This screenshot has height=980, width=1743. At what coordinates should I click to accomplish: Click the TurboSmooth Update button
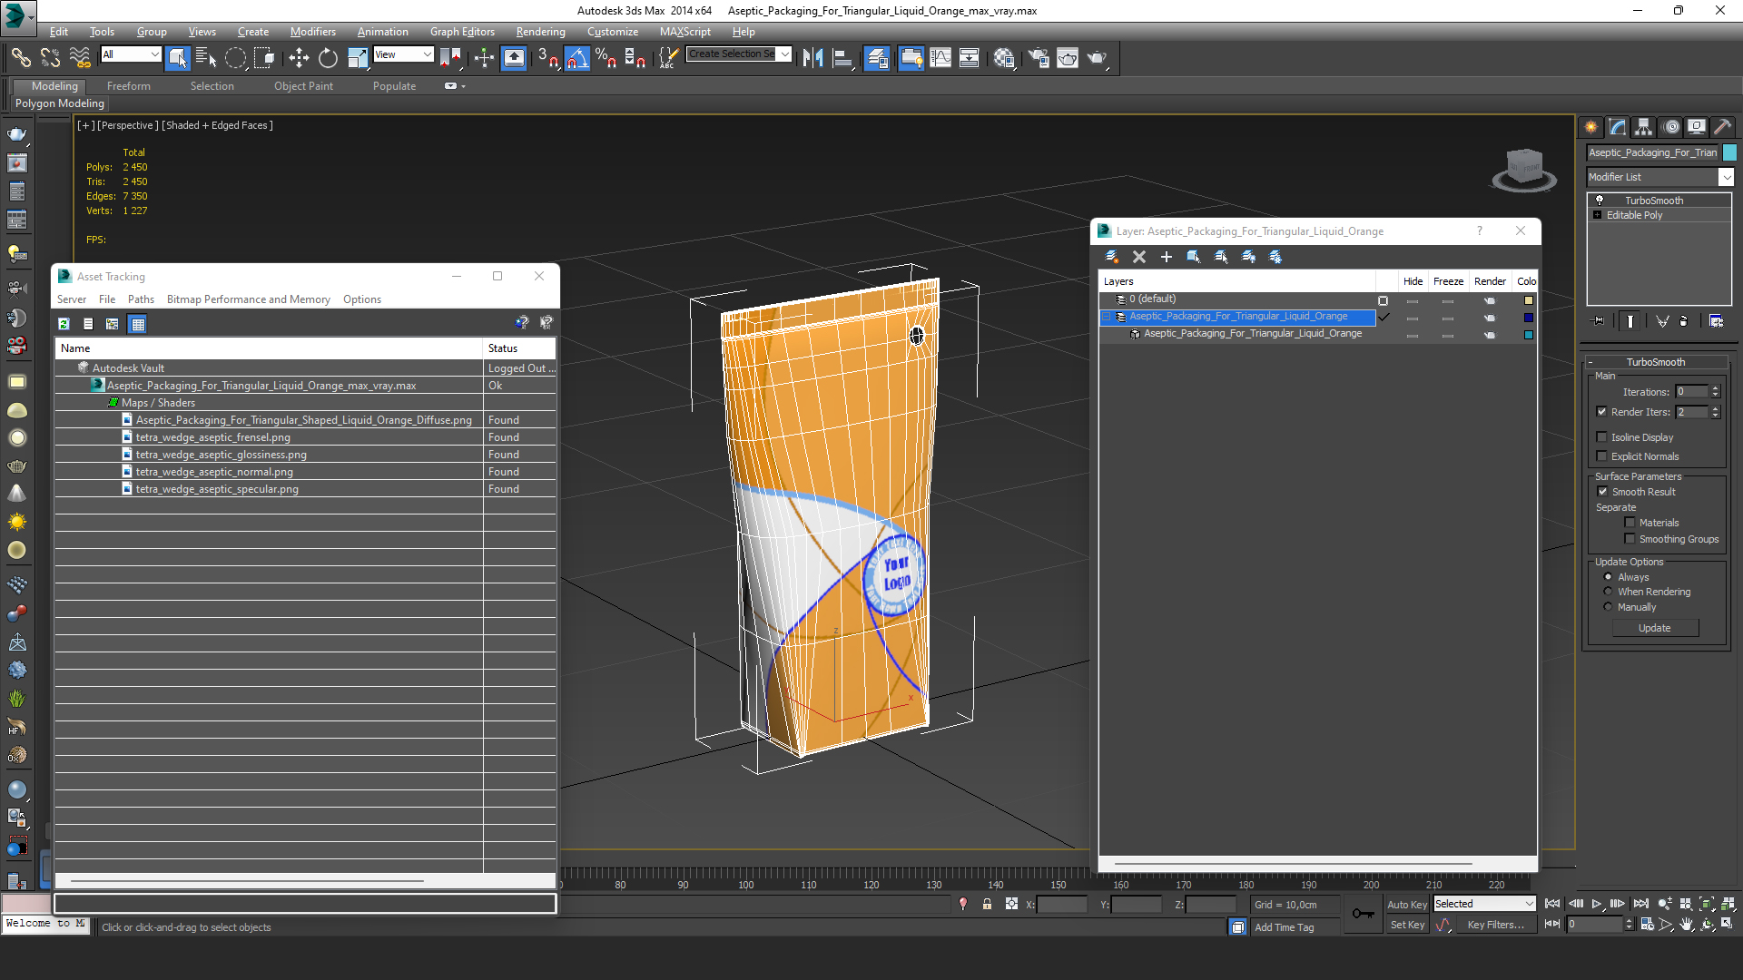[x=1654, y=628]
